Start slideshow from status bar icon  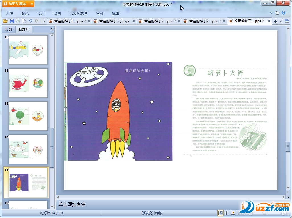[x=233, y=213]
